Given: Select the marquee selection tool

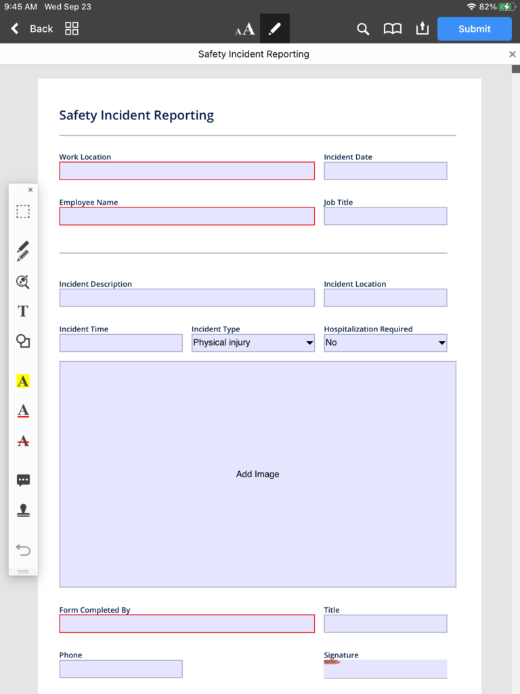Looking at the screenshot, I should 23,212.
